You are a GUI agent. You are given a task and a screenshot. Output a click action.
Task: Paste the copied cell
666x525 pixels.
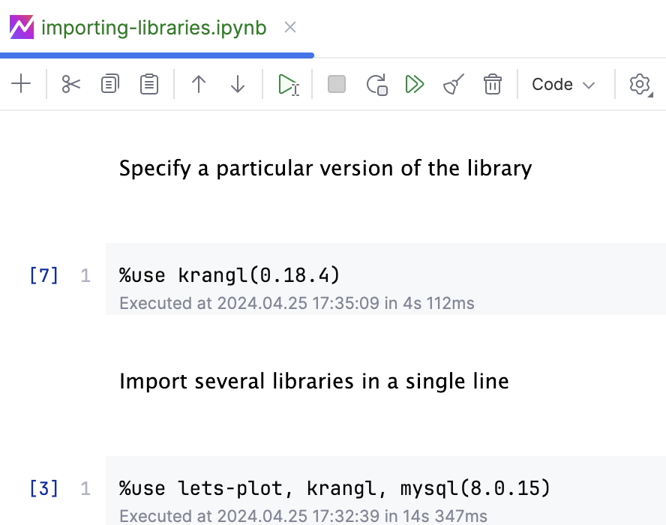[148, 84]
